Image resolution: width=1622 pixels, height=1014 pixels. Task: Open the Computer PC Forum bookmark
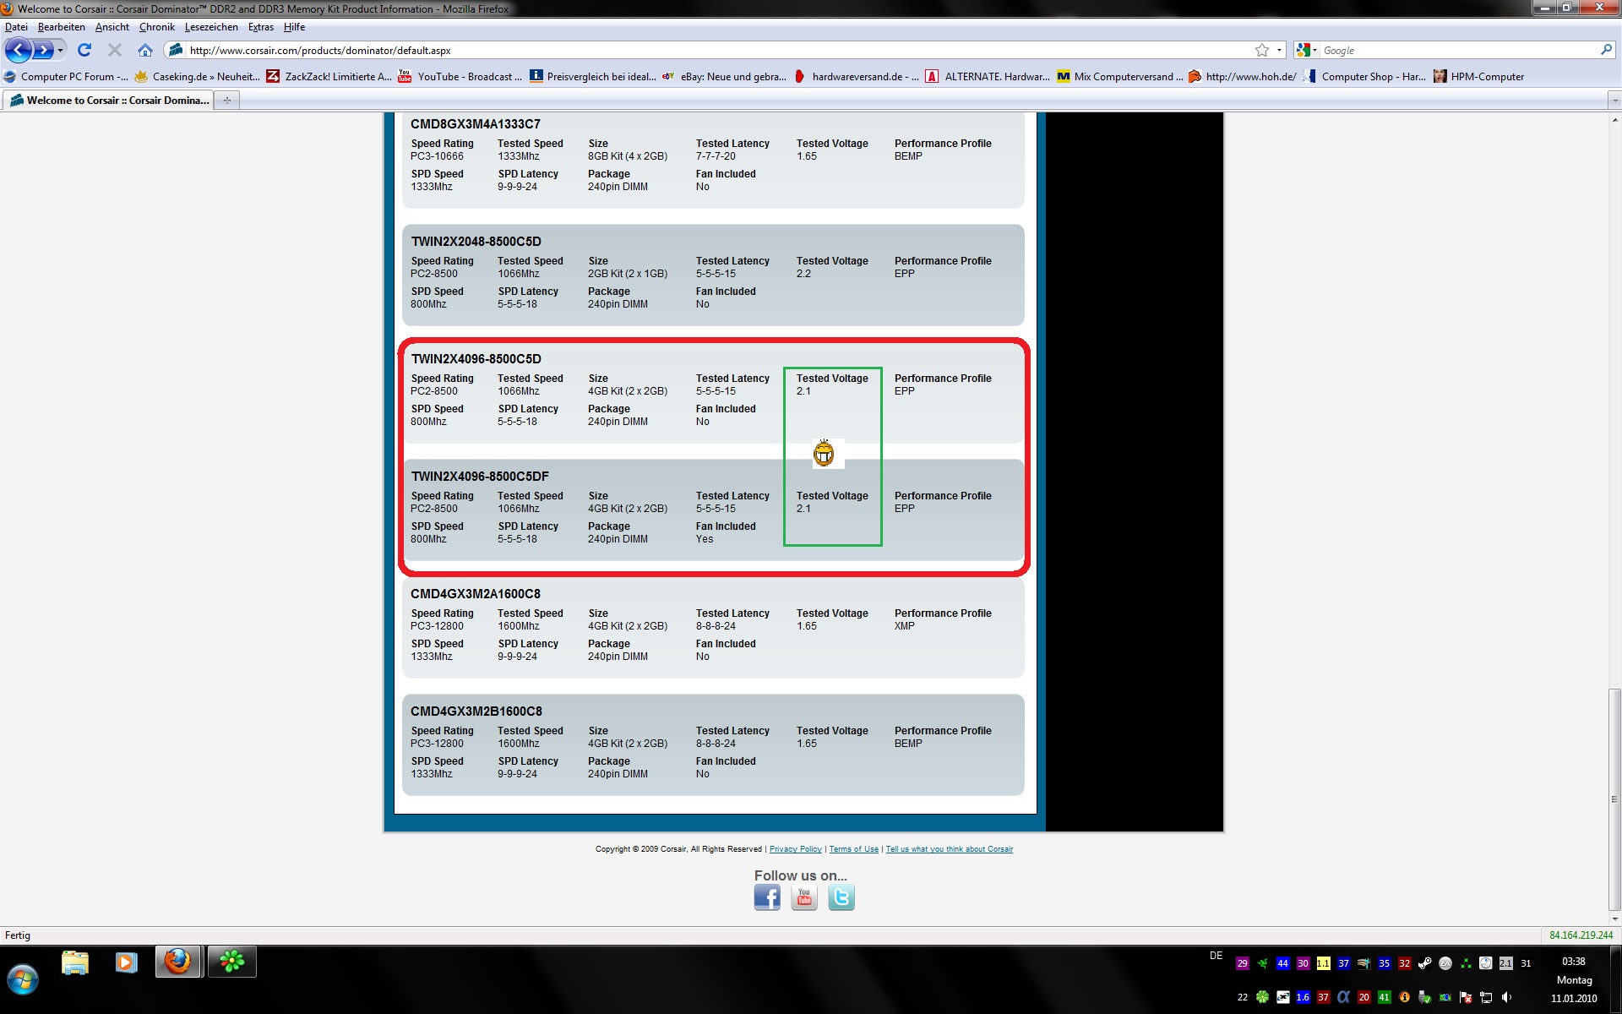click(x=66, y=77)
